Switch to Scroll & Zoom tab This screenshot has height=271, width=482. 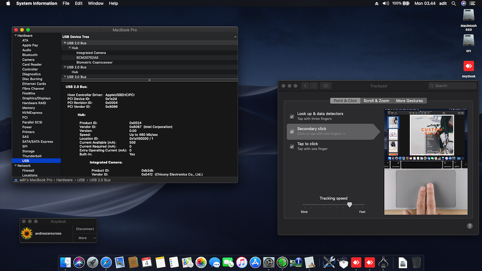[x=376, y=101]
